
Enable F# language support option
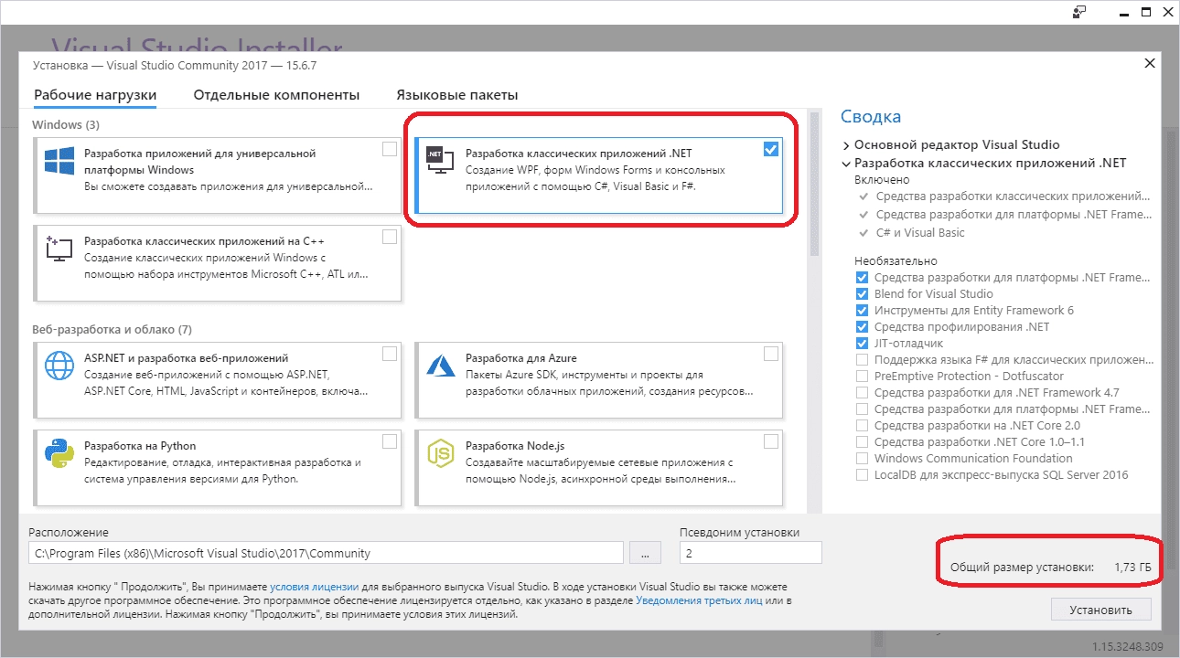click(862, 360)
